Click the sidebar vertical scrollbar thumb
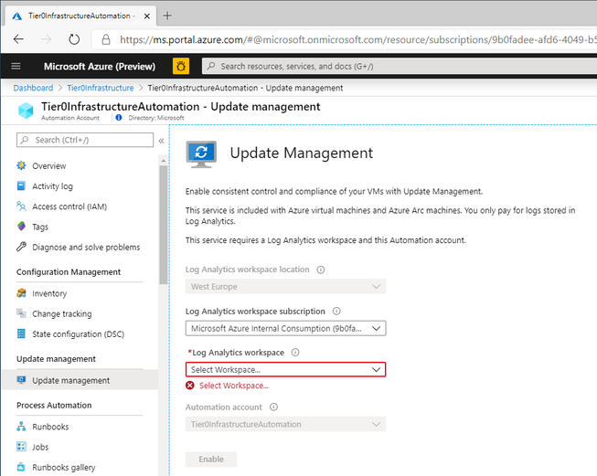The image size is (597, 476). 164,225
